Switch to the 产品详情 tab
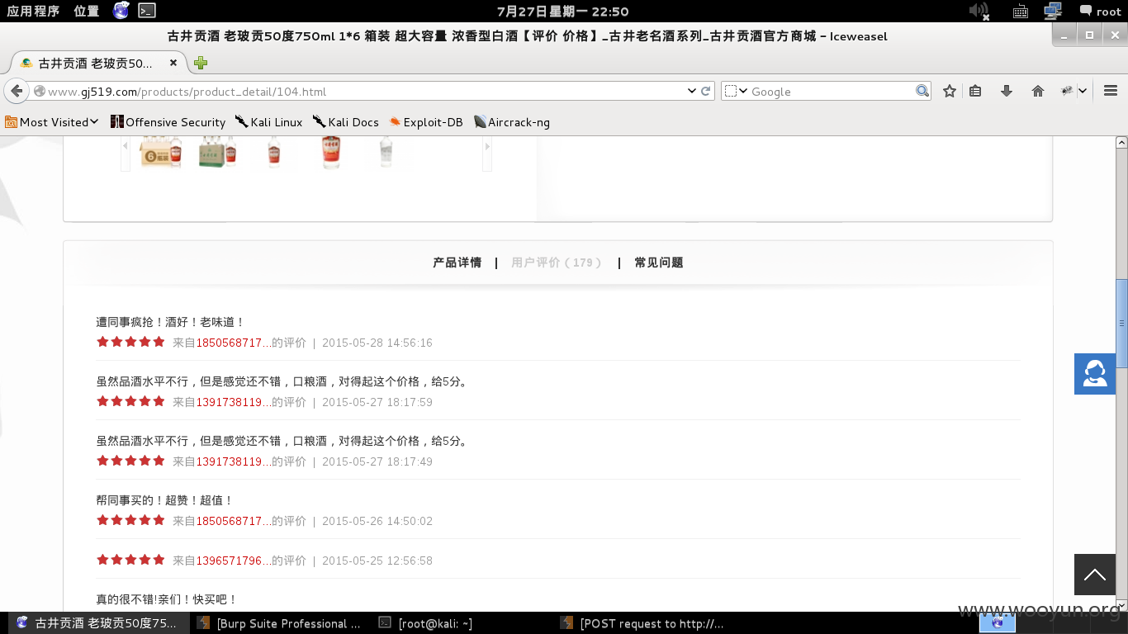 [x=457, y=263]
